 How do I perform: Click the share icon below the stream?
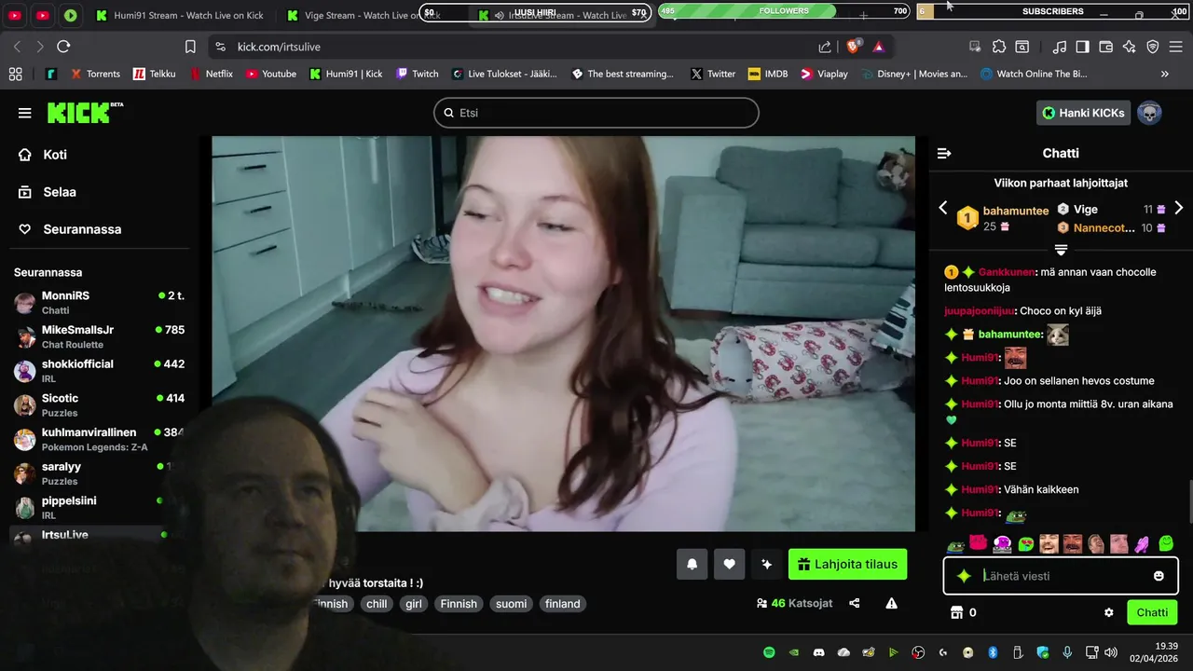(x=855, y=603)
